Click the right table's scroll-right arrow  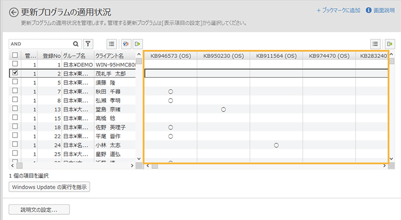coord(384,166)
